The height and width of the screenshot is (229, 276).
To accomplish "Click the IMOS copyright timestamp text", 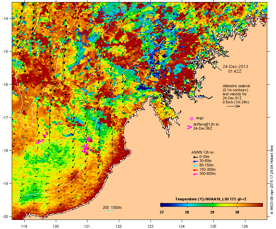I will coord(272,180).
